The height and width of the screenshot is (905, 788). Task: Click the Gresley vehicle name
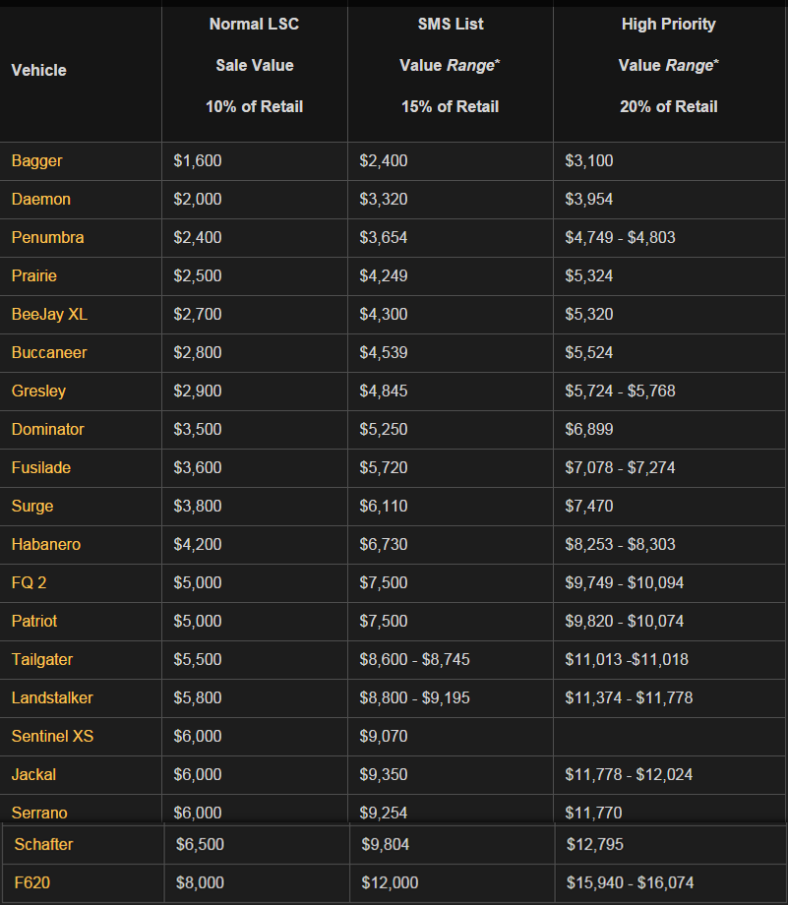(x=38, y=391)
